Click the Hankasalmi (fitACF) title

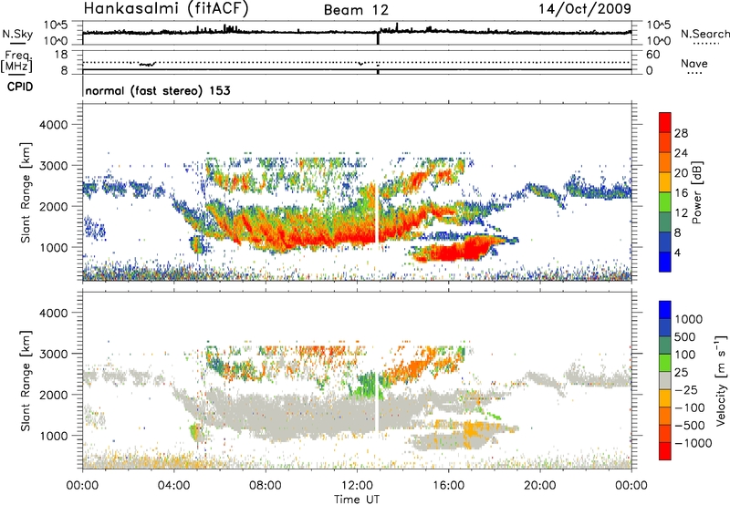coord(166,8)
